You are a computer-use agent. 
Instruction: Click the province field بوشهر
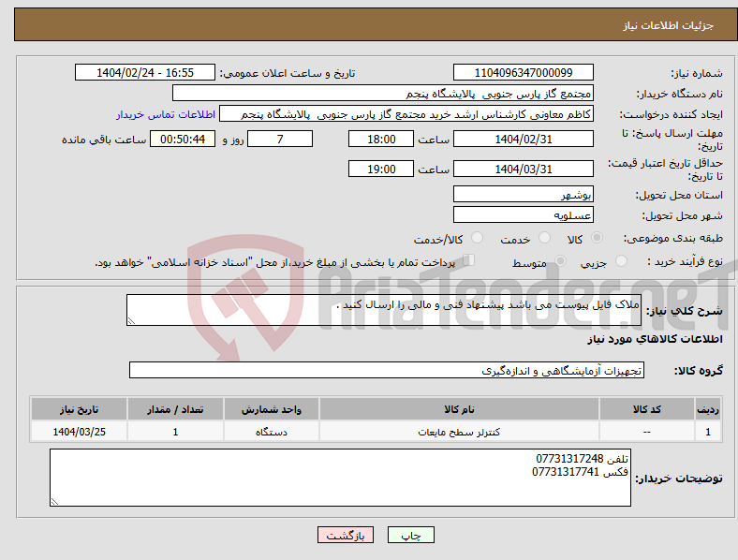pyautogui.click(x=523, y=195)
